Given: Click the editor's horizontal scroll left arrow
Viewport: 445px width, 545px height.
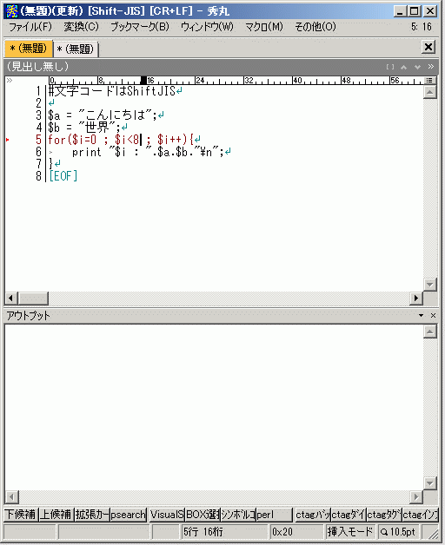Looking at the screenshot, I should pyautogui.click(x=11, y=298).
